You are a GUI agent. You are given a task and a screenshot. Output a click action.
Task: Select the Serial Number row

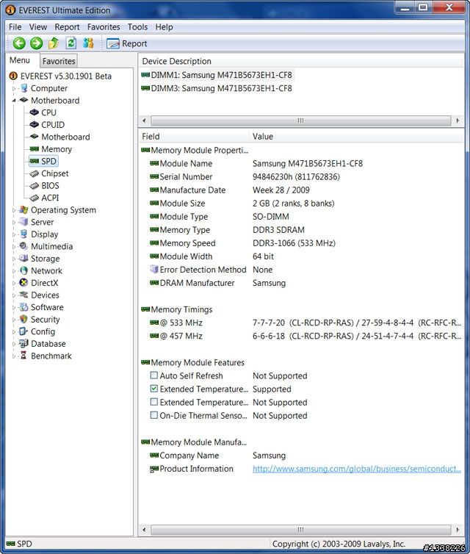pos(301,176)
